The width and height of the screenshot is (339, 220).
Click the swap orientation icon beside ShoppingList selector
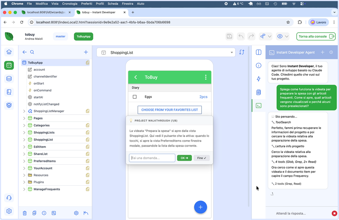coord(242,52)
